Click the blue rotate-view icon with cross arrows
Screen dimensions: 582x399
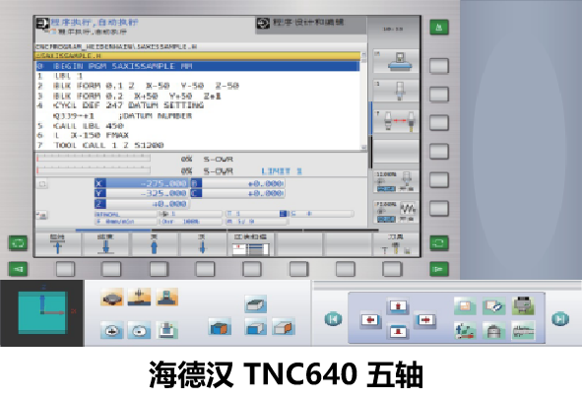[x=111, y=330]
